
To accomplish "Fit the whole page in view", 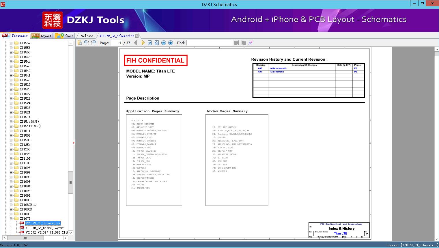I will click(157, 43).
